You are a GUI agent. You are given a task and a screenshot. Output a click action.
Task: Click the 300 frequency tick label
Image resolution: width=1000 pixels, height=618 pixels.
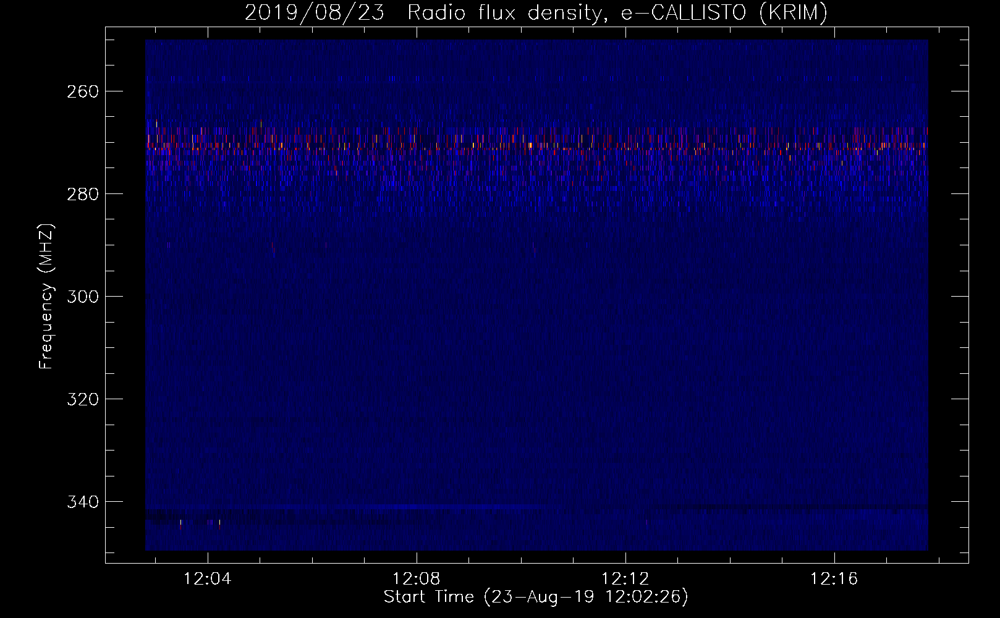click(x=82, y=297)
